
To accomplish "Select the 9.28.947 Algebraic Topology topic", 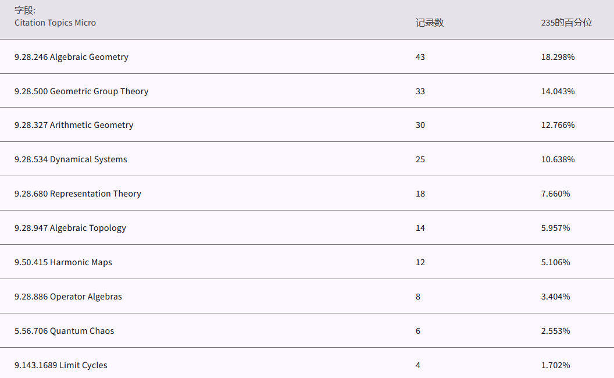I will [70, 228].
